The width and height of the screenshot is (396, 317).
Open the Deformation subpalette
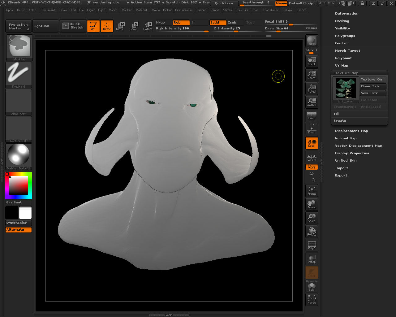346,13
